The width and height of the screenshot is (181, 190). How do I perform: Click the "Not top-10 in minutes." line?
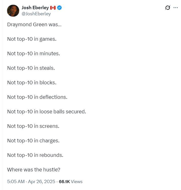coord(33,54)
